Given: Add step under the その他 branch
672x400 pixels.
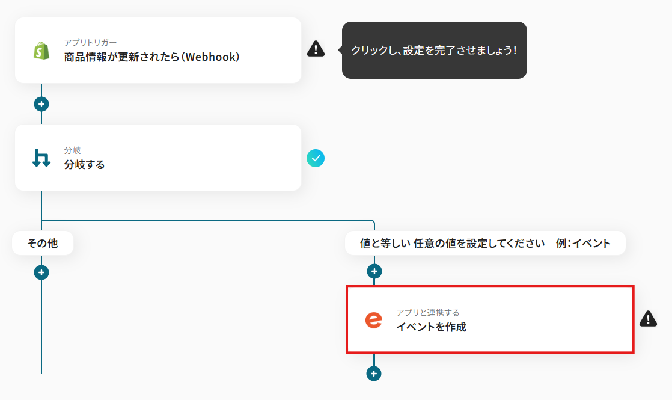Looking at the screenshot, I should (41, 272).
